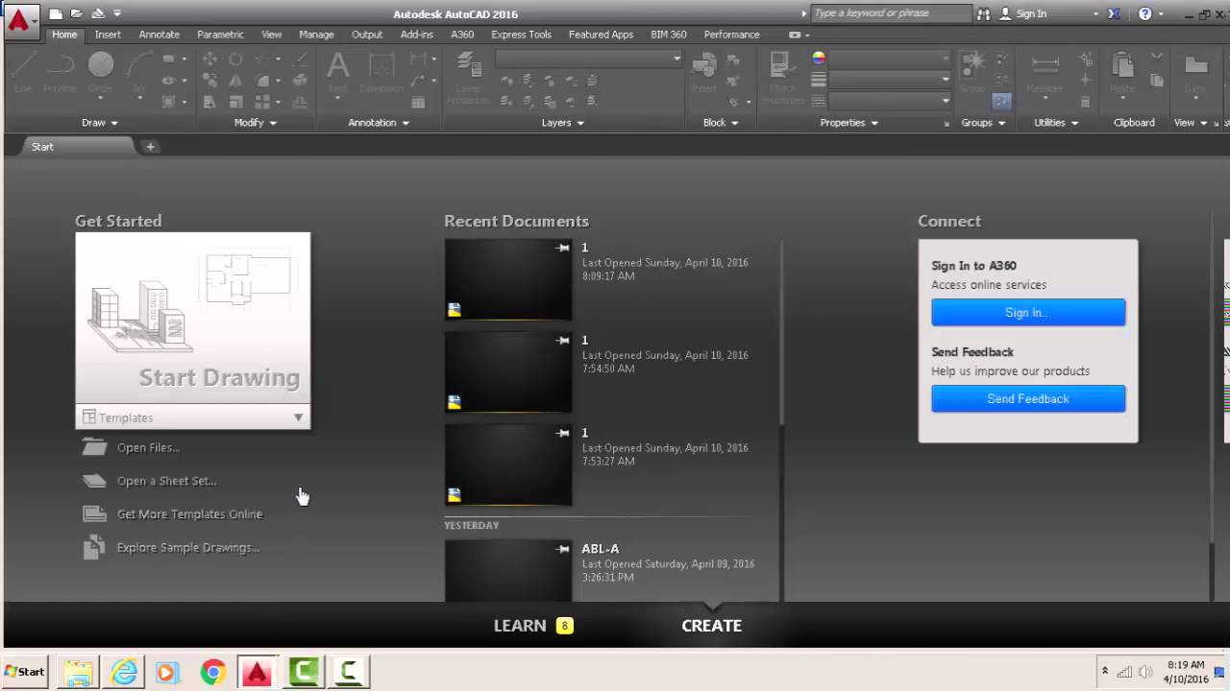Click the Table icon in Annotation panel

click(418, 102)
